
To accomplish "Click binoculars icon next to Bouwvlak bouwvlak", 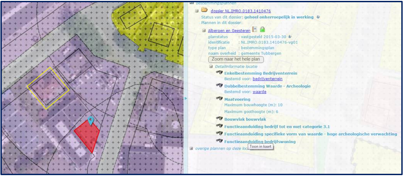I will tap(219, 119).
